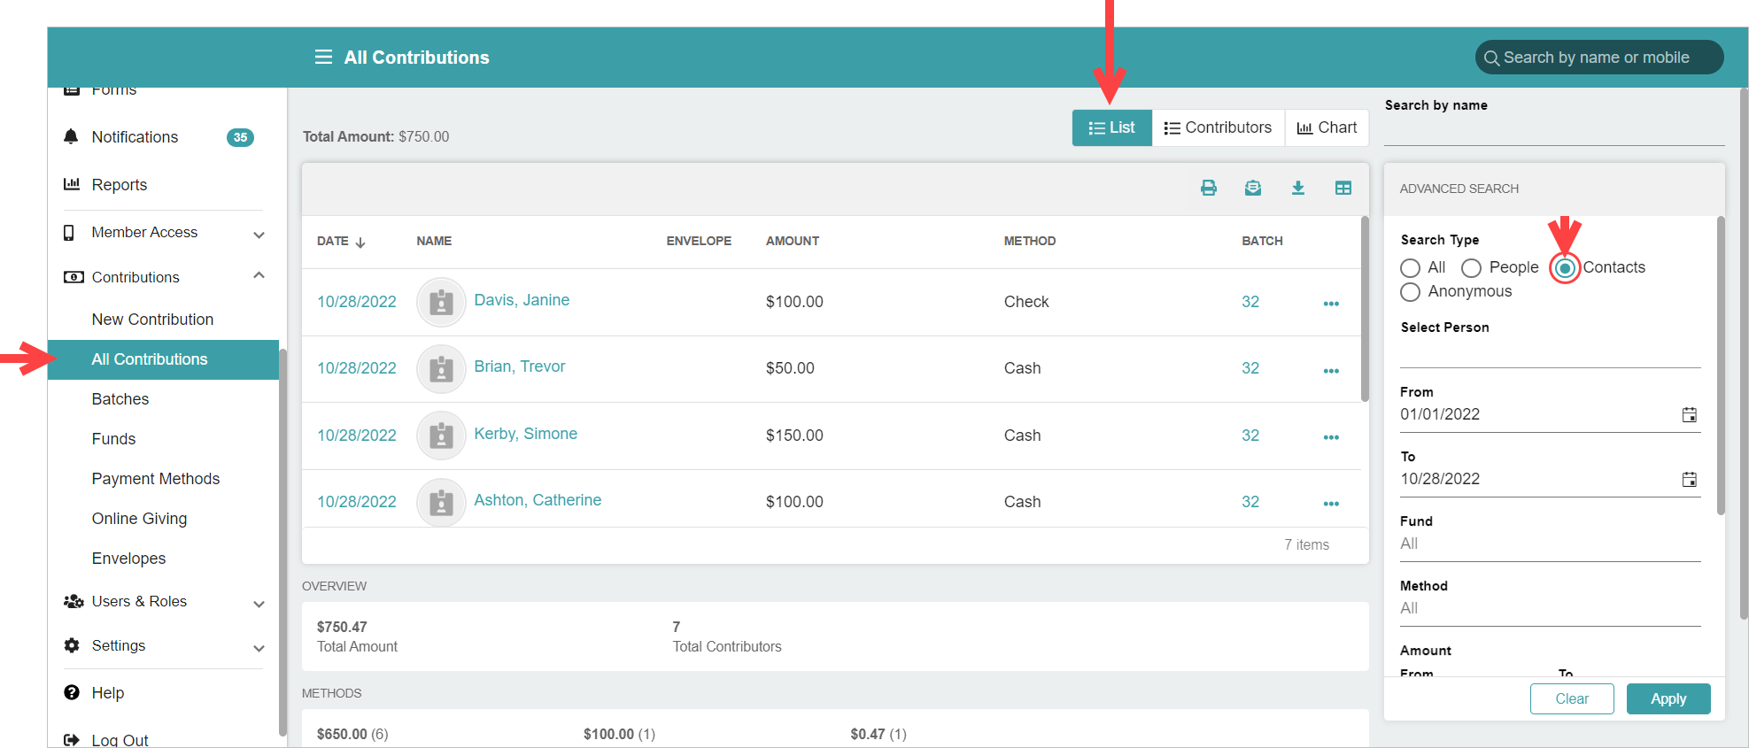Viewport: 1749px width, 748px height.
Task: Open the From date calendar picker
Action: pyautogui.click(x=1689, y=415)
